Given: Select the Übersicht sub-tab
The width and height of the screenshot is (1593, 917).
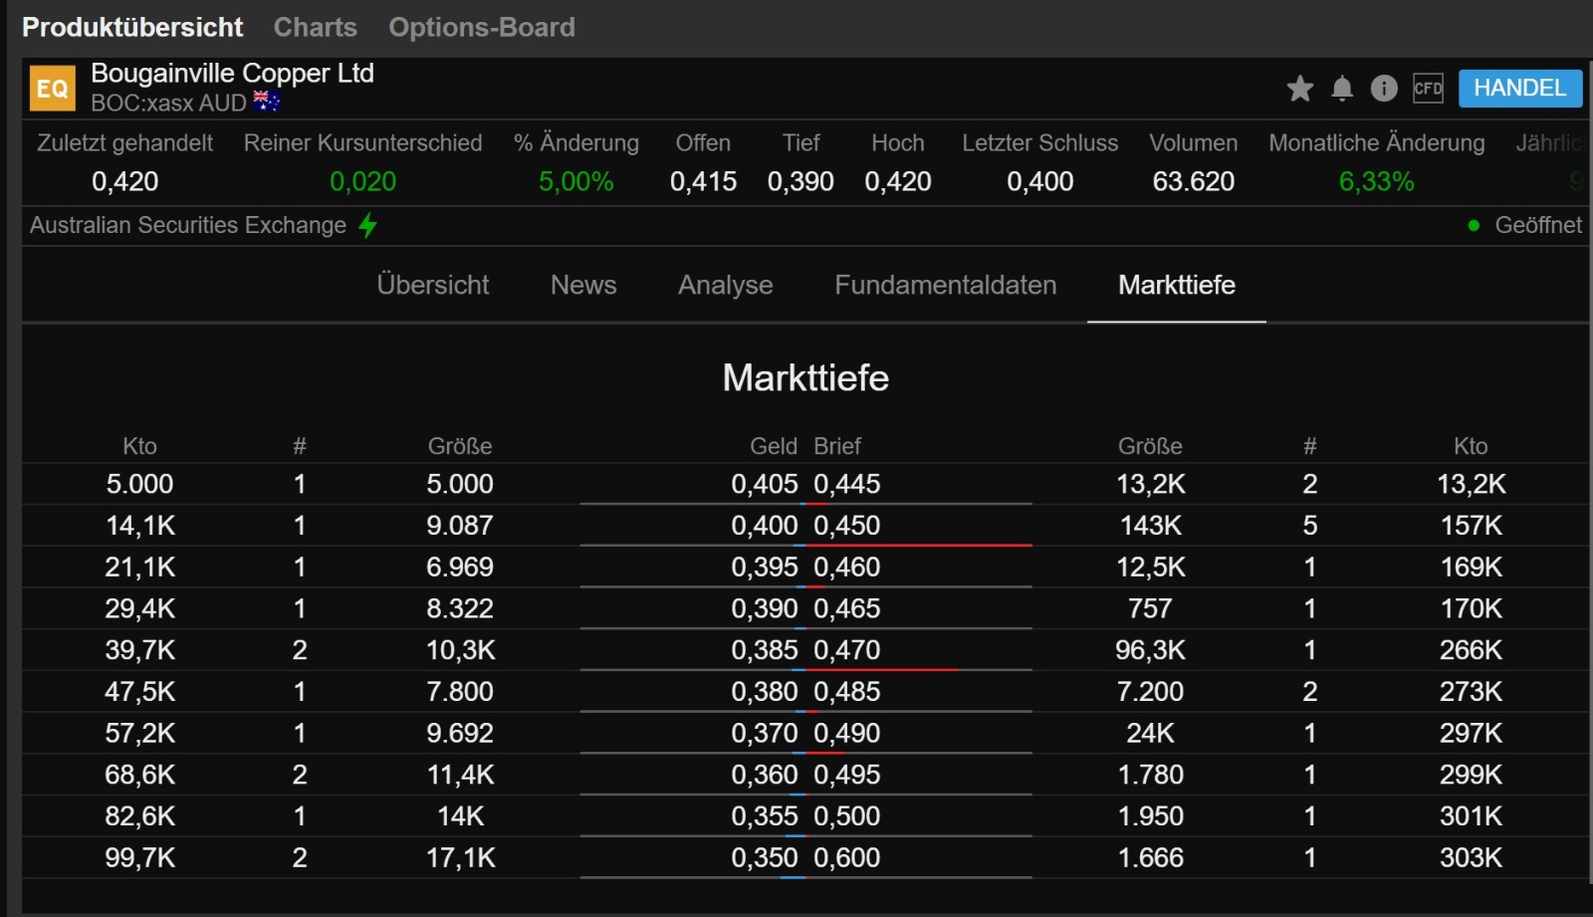Looking at the screenshot, I should pos(433,285).
